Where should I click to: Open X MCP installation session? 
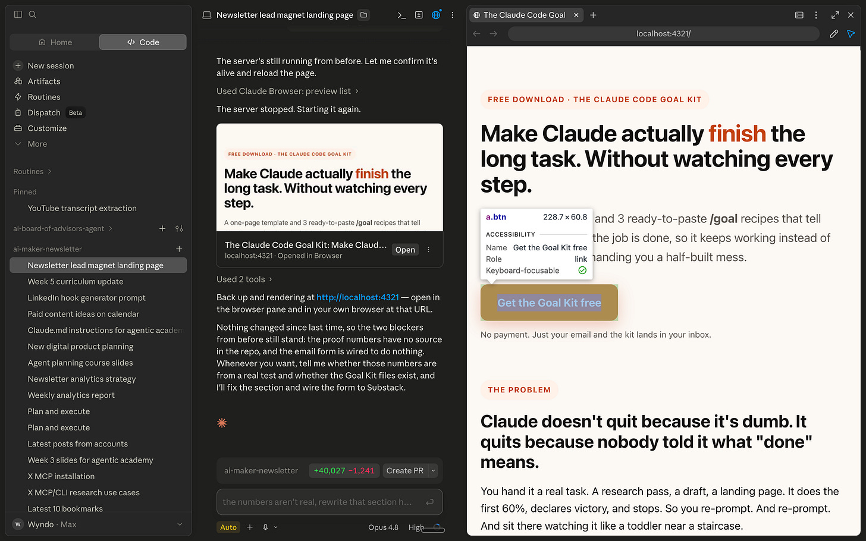[x=61, y=476]
